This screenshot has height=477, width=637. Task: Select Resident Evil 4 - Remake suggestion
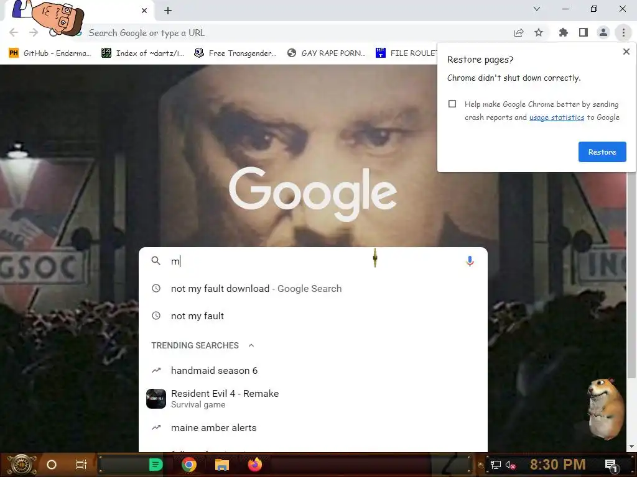point(313,398)
